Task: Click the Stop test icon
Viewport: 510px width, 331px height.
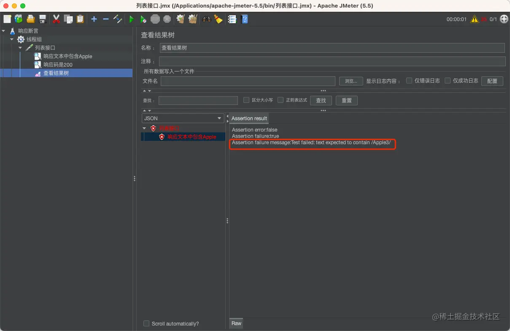Action: pyautogui.click(x=155, y=19)
